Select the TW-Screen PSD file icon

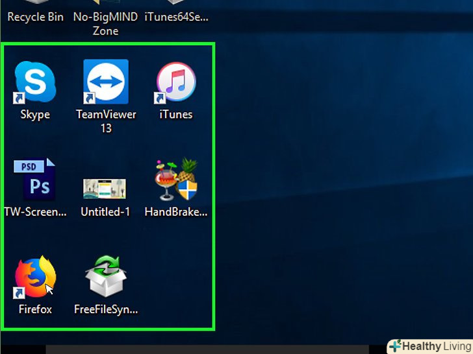pos(34,179)
